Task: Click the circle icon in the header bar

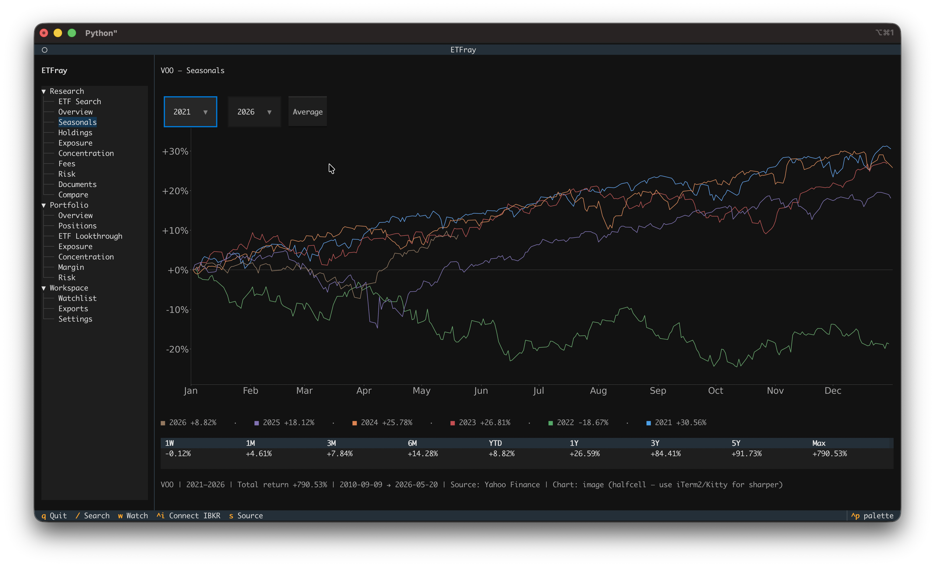Action: [44, 50]
